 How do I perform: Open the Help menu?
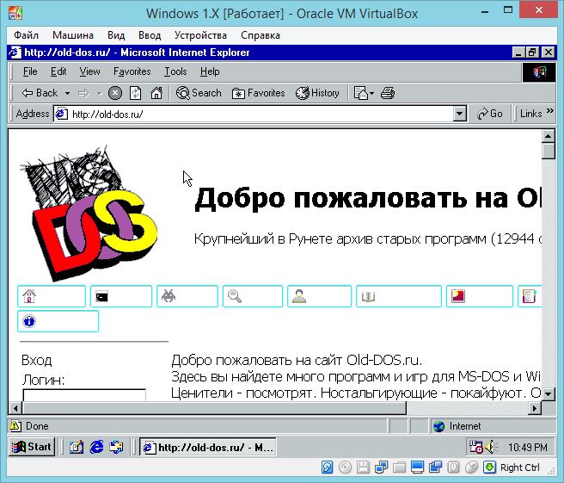[x=210, y=71]
